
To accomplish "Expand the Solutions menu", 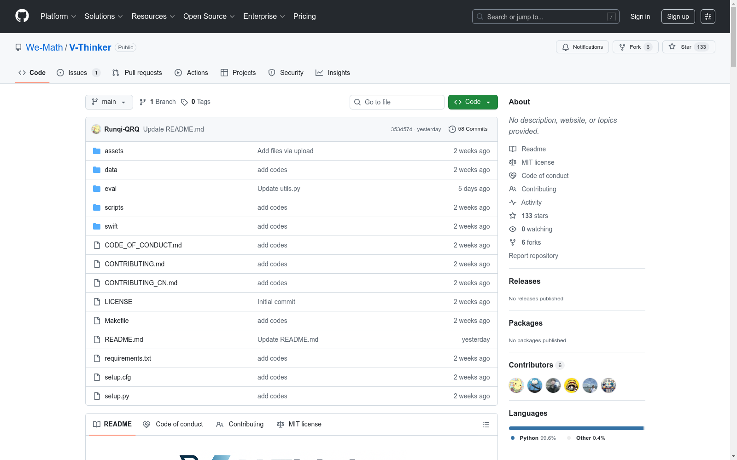I will tap(104, 16).
